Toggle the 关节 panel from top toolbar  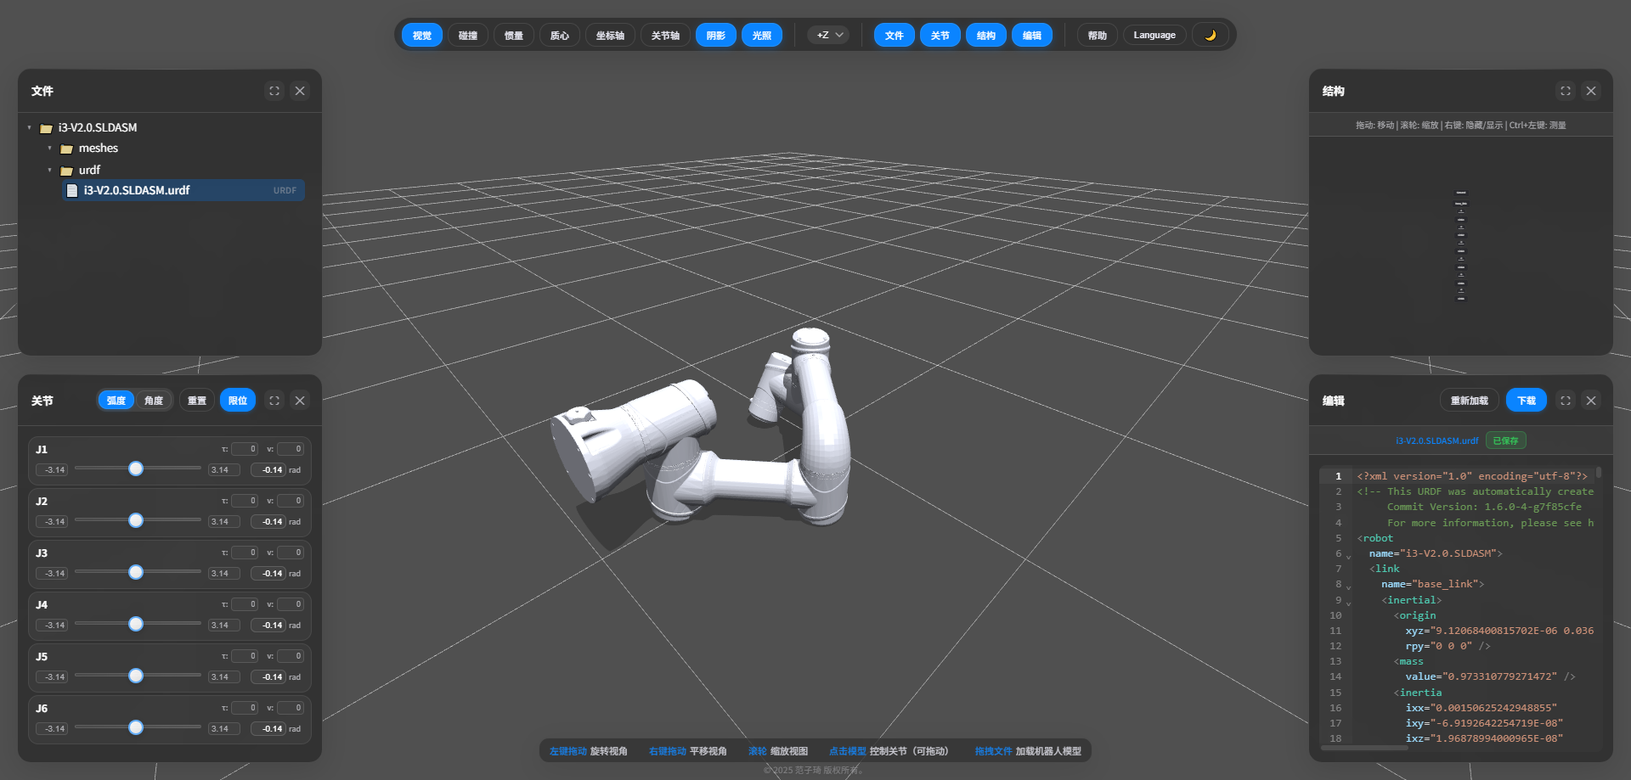point(940,36)
